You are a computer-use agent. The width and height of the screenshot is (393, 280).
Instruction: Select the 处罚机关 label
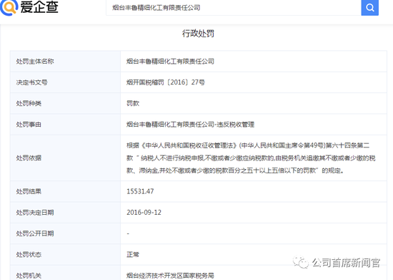pyautogui.click(x=29, y=276)
